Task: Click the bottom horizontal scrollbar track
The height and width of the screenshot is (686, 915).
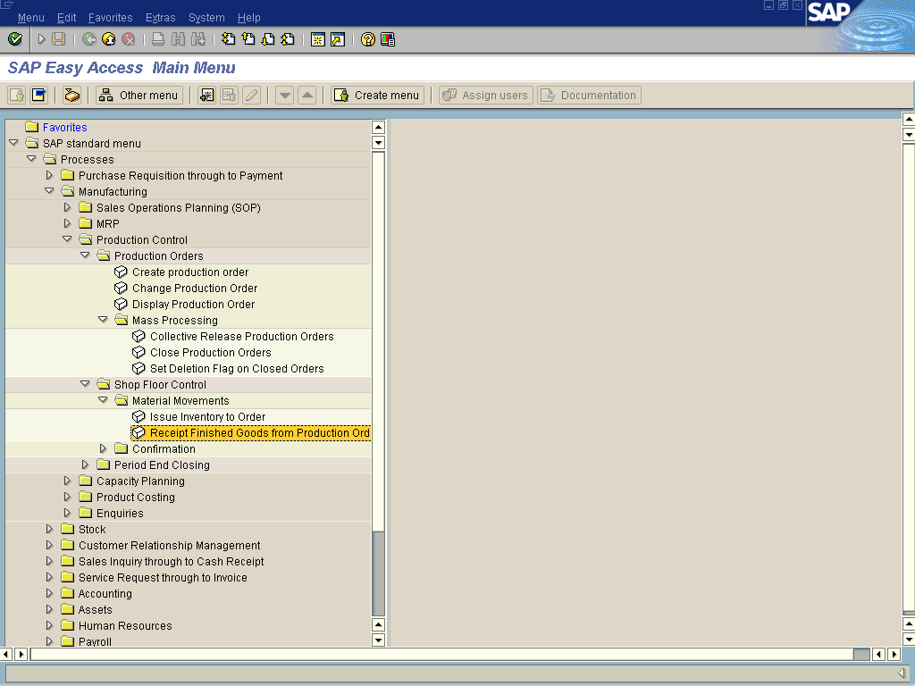Action: point(441,654)
